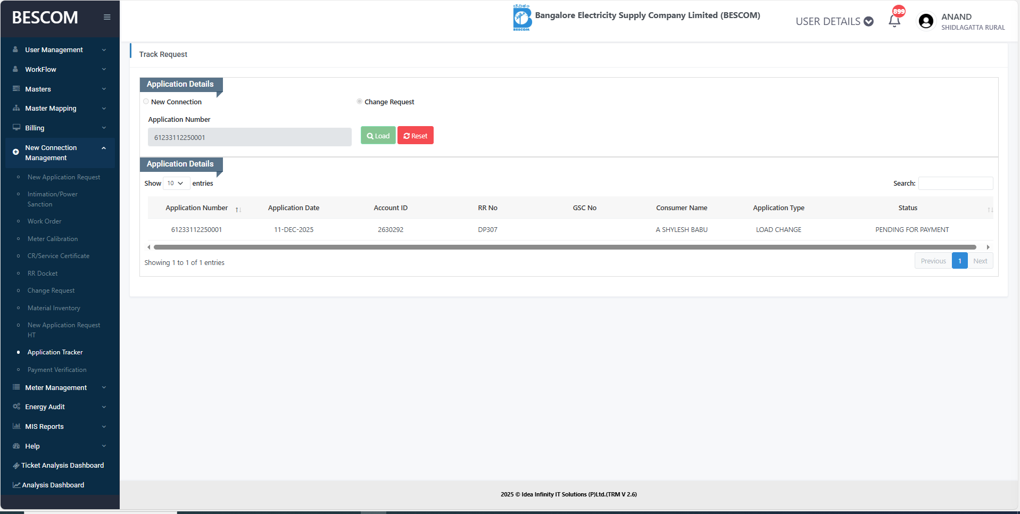Viewport: 1020px width, 514px height.
Task: Click MIS Reports chart icon
Action: (x=16, y=426)
